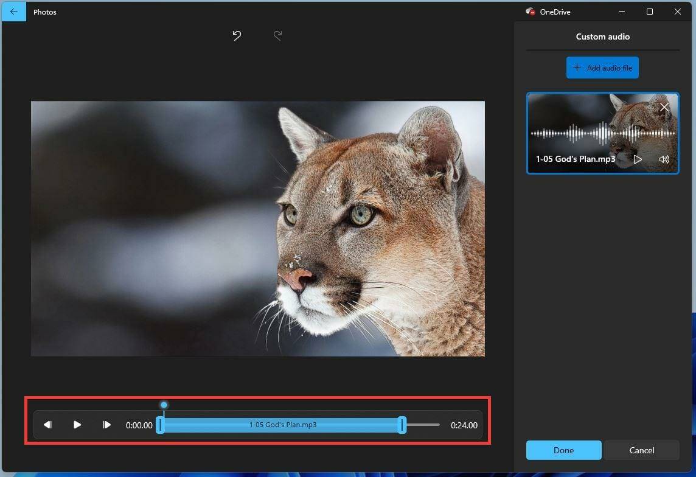Click the OneDrive cloud icon in the titlebar

pyautogui.click(x=531, y=11)
